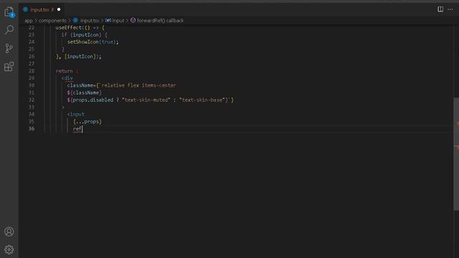
Task: Click the 'components' breadcrumb segment
Action: tap(52, 21)
